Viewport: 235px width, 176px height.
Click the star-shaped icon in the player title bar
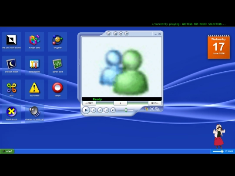pyautogui.click(x=121, y=33)
